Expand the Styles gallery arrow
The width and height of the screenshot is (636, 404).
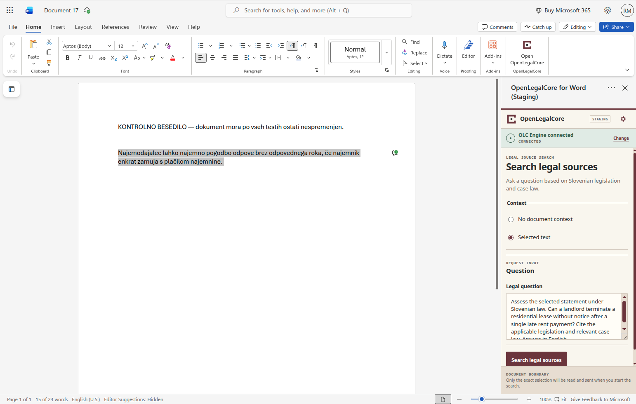(386, 52)
